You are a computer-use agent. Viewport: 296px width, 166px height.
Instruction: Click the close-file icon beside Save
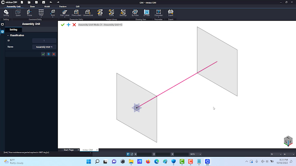click(x=43, y=2)
